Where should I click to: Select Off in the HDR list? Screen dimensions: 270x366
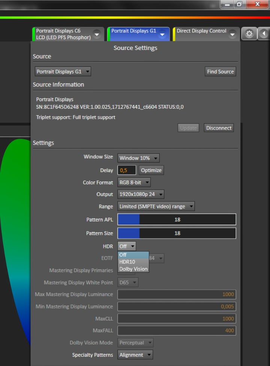pos(133,255)
